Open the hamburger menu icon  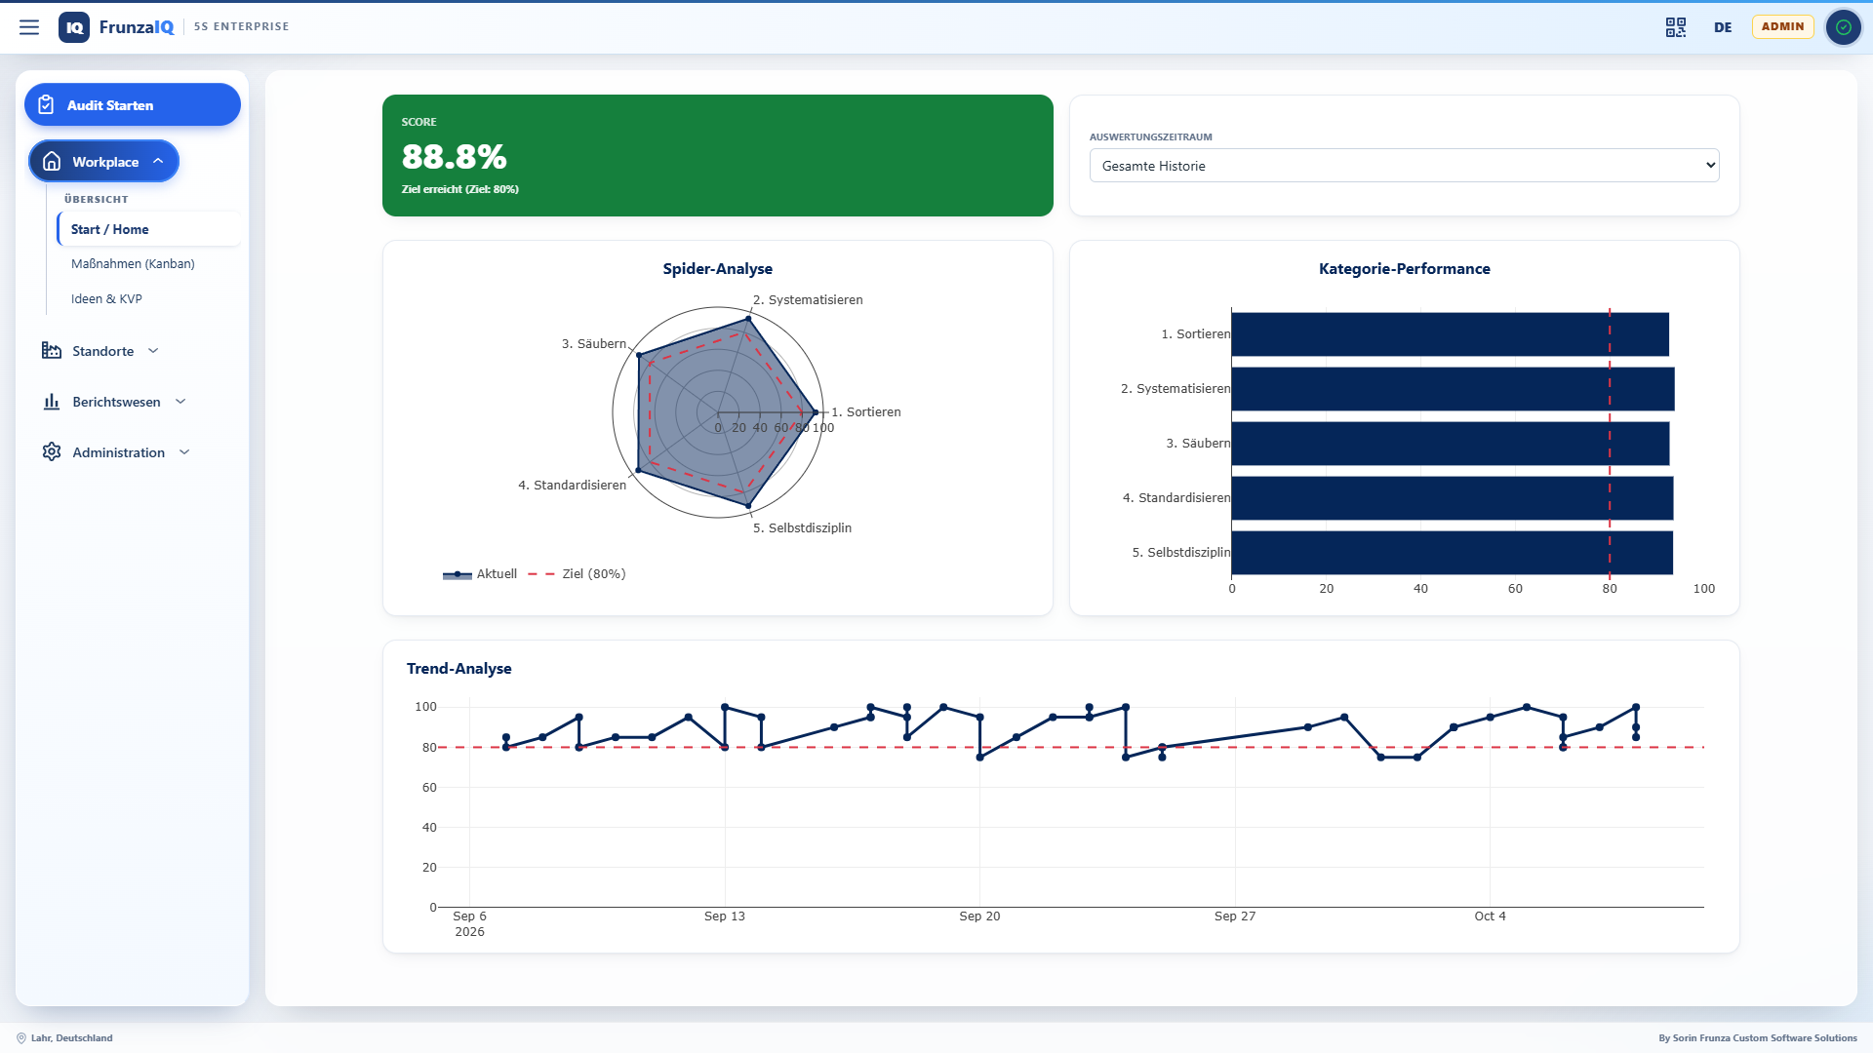pos(29,27)
